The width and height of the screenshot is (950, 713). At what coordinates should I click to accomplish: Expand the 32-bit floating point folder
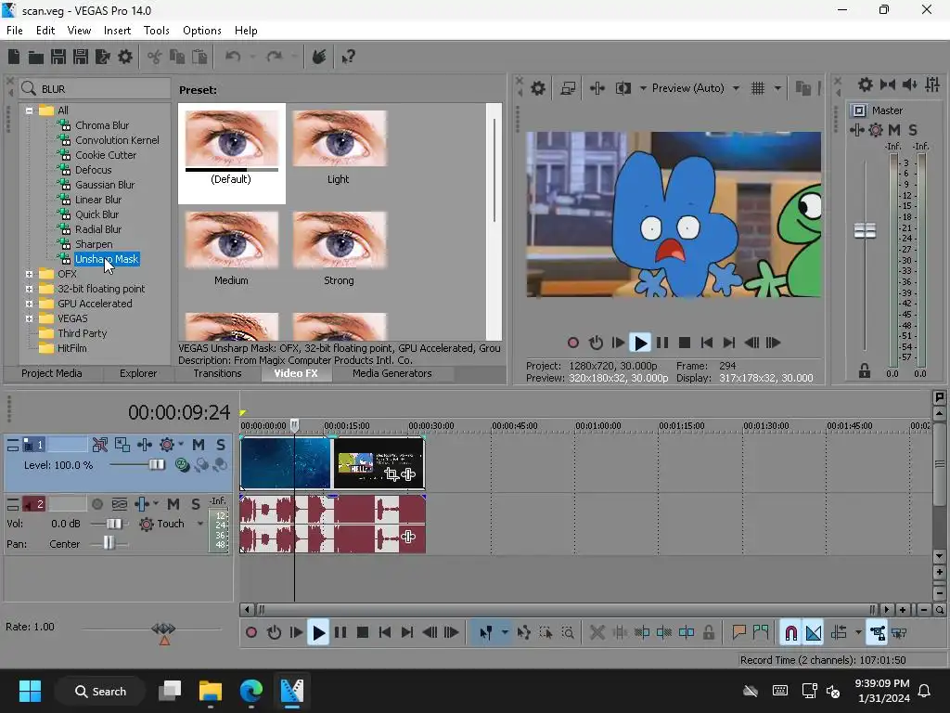pos(29,289)
